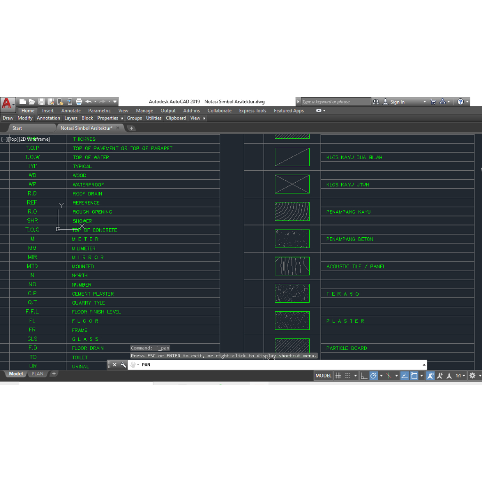The width and height of the screenshot is (482, 482).
Task: Click the binoculars search icon
Action: click(376, 102)
